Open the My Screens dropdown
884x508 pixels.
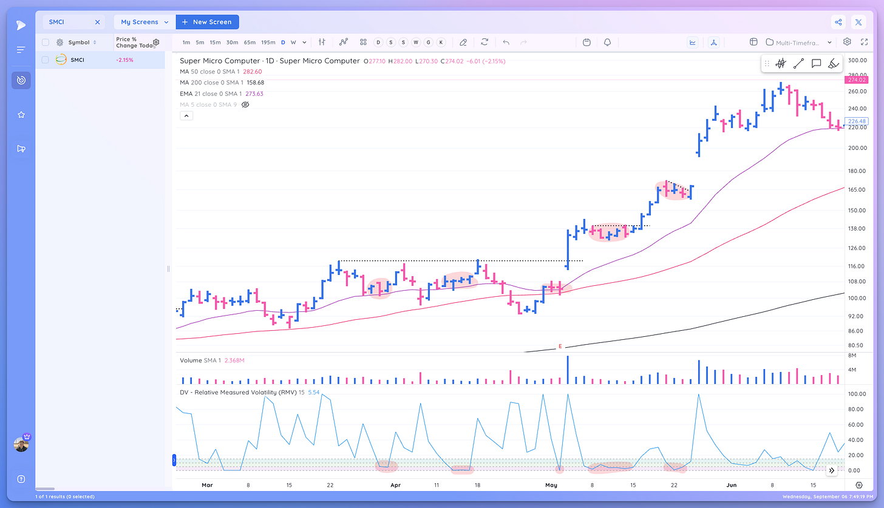click(143, 21)
